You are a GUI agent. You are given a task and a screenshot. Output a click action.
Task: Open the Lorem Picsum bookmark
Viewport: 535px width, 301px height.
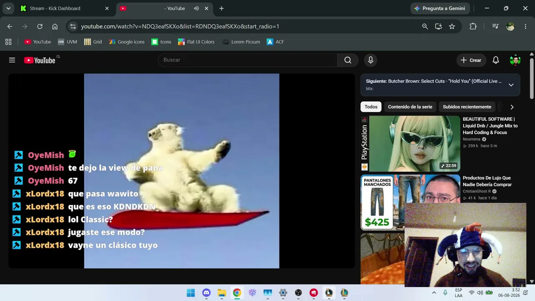click(241, 42)
